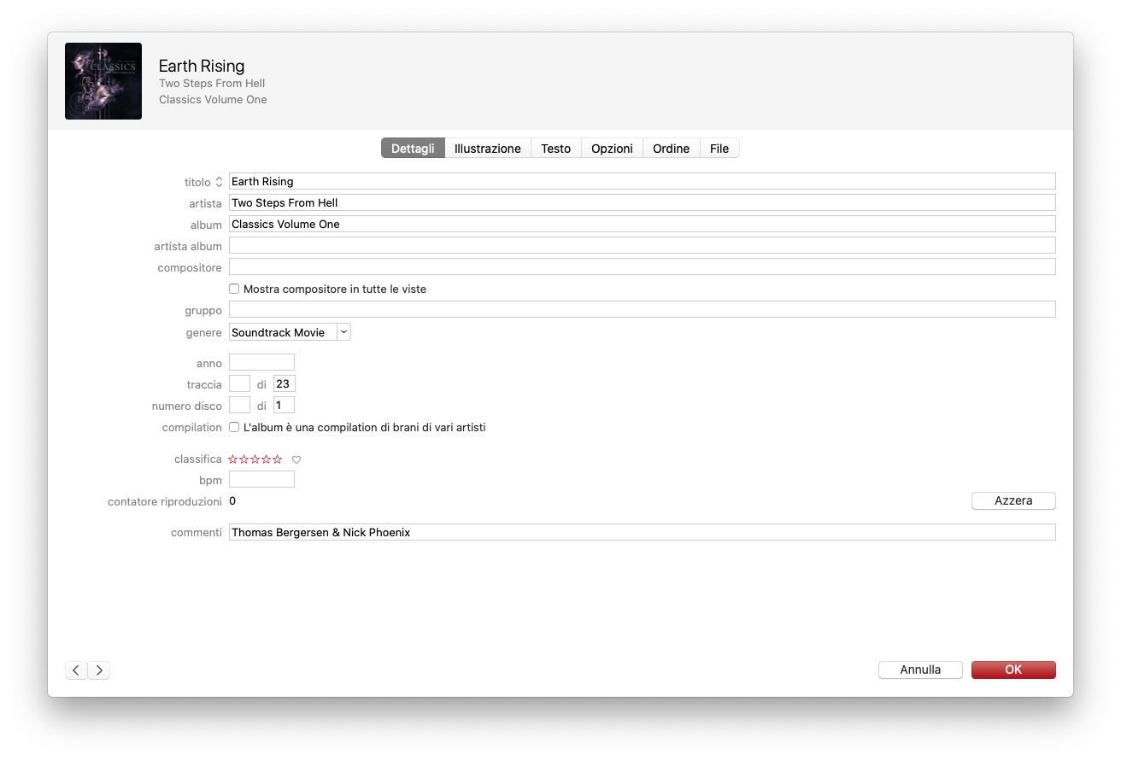
Task: Click the commenti field with Thomas Bergersen
Action: [642, 532]
